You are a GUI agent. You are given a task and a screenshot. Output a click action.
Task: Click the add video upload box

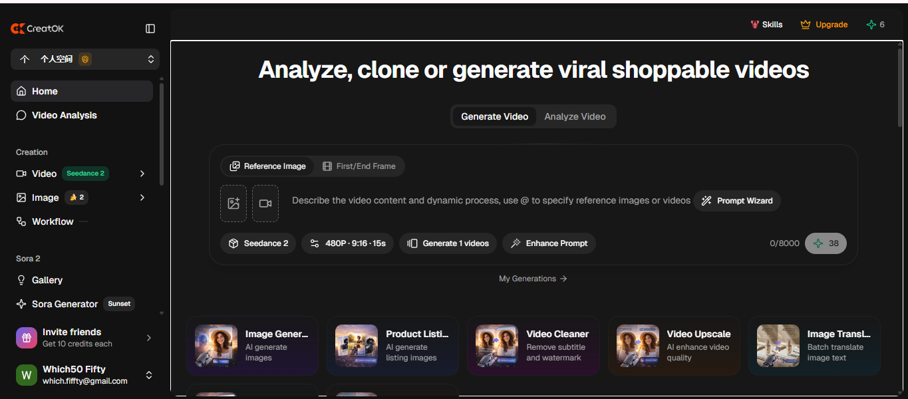pyautogui.click(x=265, y=203)
